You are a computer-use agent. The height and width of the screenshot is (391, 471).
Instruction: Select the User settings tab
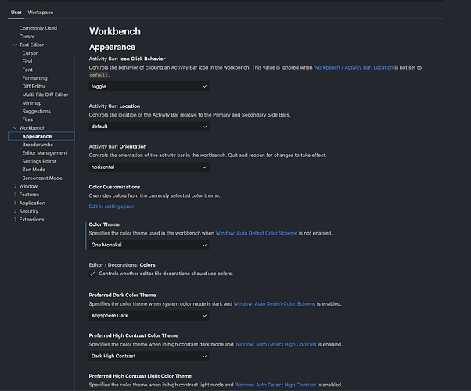click(16, 13)
